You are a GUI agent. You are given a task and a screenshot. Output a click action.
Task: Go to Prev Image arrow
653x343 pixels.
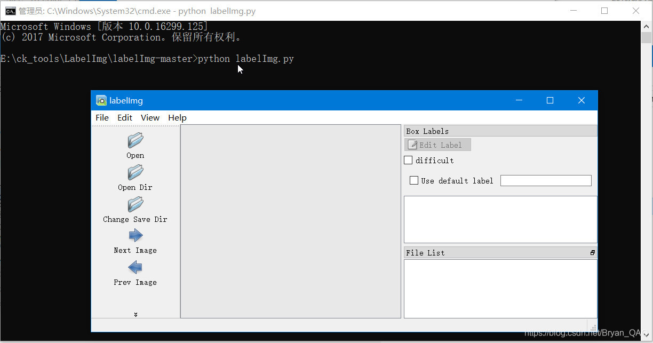click(136, 267)
